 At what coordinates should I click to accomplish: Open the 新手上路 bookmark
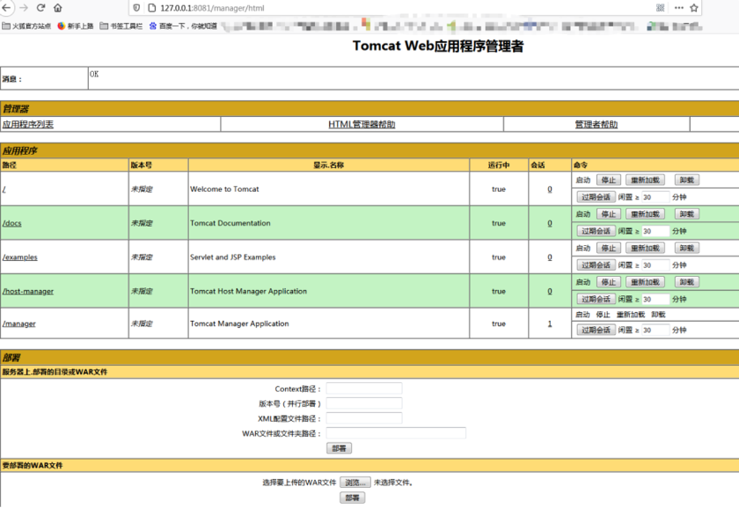76,25
